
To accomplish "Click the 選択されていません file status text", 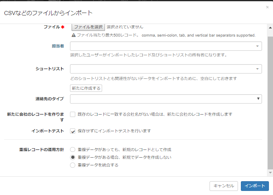I will tap(125, 27).
